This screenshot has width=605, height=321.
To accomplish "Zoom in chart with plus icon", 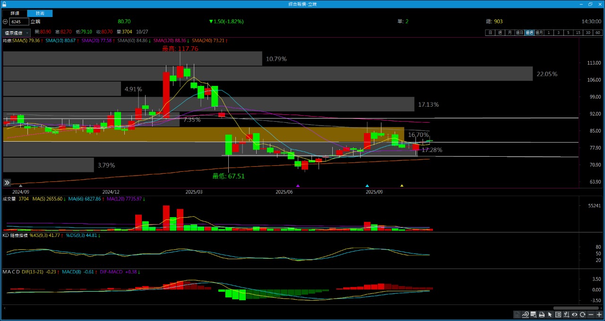I will coord(599,315).
